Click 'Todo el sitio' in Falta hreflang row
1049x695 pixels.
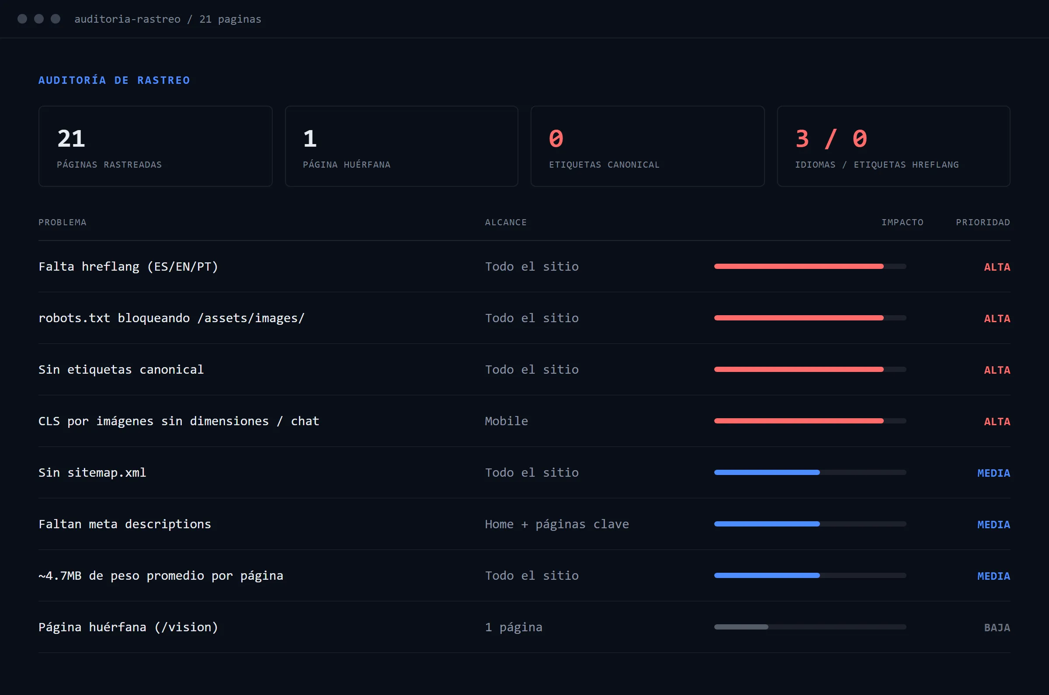(531, 266)
